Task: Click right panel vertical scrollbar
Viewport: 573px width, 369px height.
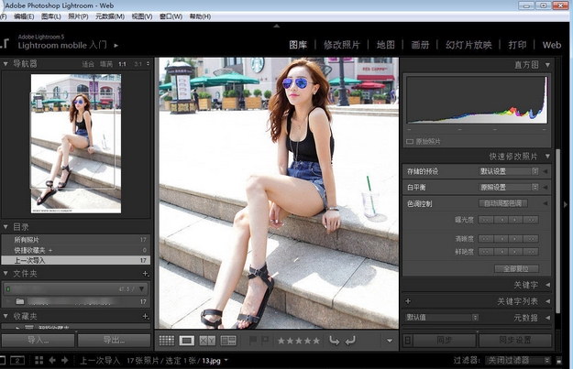Action: tap(557, 231)
